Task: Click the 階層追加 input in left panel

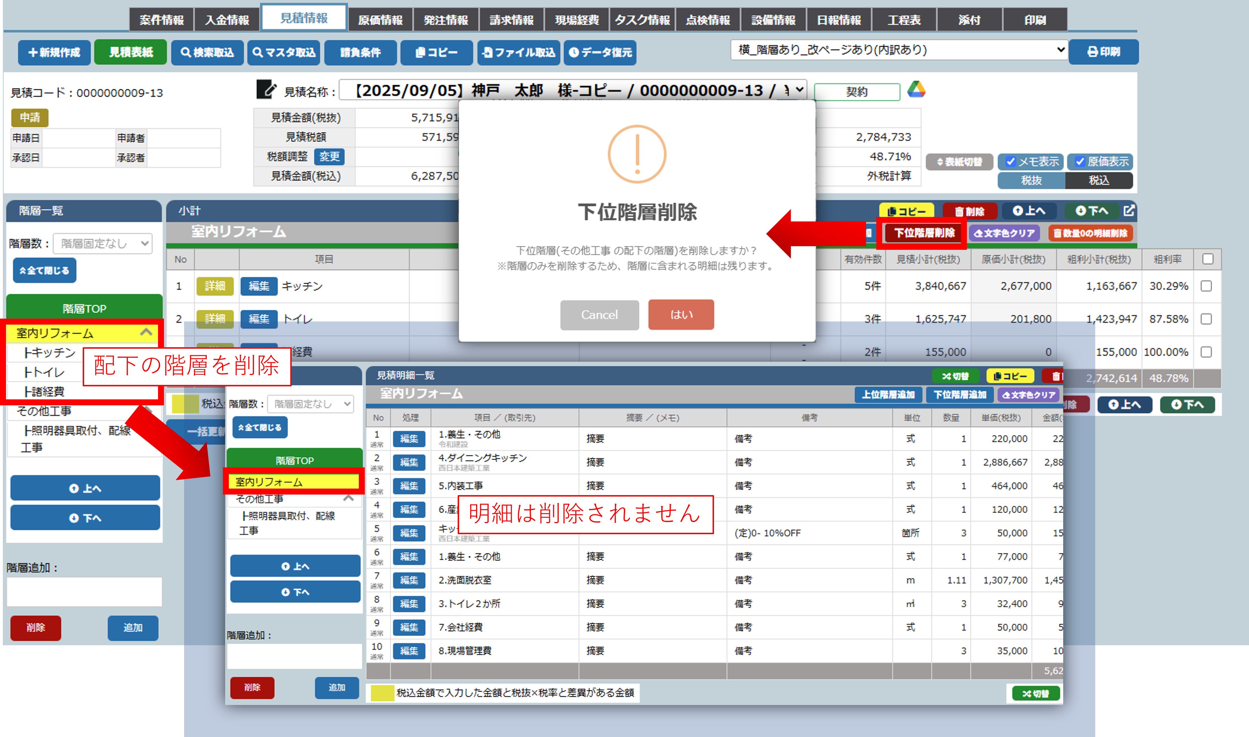Action: point(84,591)
